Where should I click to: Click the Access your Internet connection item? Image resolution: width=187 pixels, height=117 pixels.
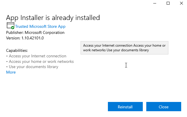point(38,56)
